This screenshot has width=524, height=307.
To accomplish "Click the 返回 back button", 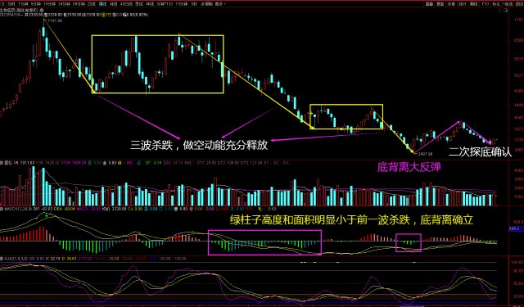I will click(x=519, y=4).
